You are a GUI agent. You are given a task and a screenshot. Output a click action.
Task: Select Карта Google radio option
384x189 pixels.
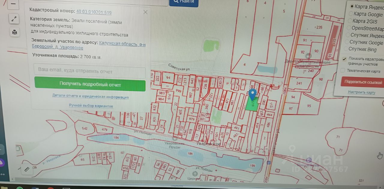point(366,14)
